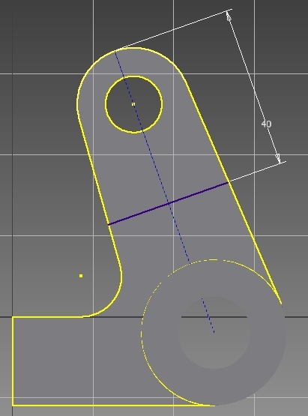The image size is (308, 416).
Task: Click the isolated yellow point left of fillet
Action: [x=81, y=276]
